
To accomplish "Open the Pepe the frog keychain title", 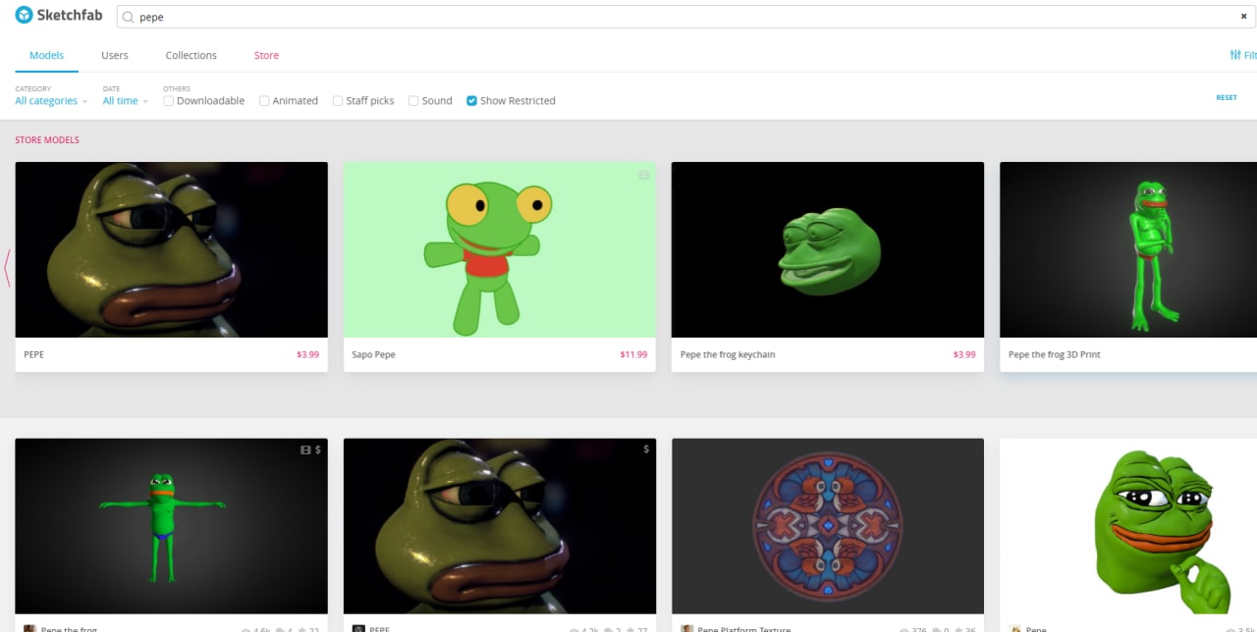I will pyautogui.click(x=728, y=354).
